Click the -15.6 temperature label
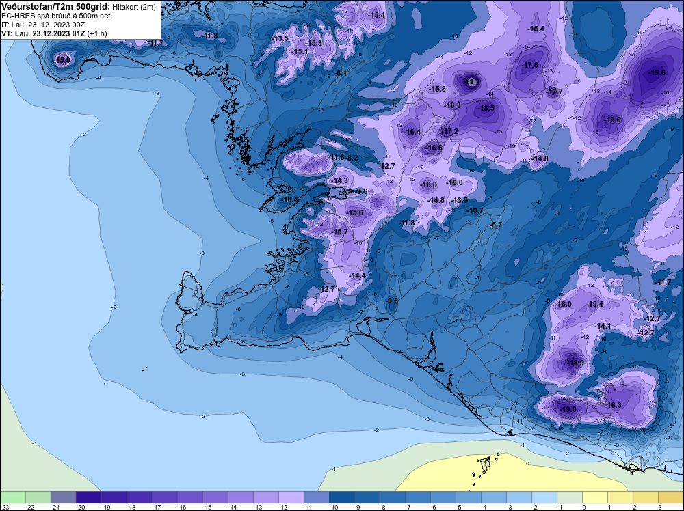 pos(354,212)
